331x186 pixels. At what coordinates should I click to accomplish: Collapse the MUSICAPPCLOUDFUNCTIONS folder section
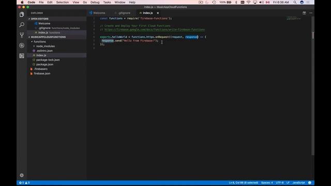48,37
